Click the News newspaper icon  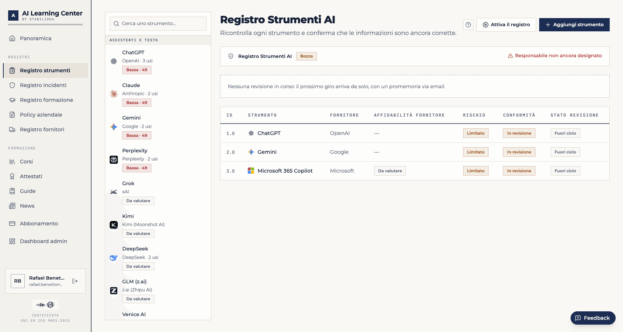(12, 206)
